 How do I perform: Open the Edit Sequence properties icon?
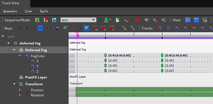[54, 20]
